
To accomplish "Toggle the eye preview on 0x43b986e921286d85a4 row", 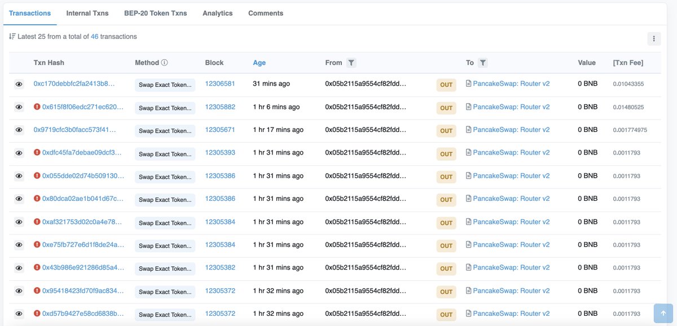I will (x=17, y=267).
